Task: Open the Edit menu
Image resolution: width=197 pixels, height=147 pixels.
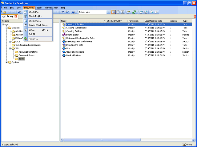Action: click(x=12, y=8)
